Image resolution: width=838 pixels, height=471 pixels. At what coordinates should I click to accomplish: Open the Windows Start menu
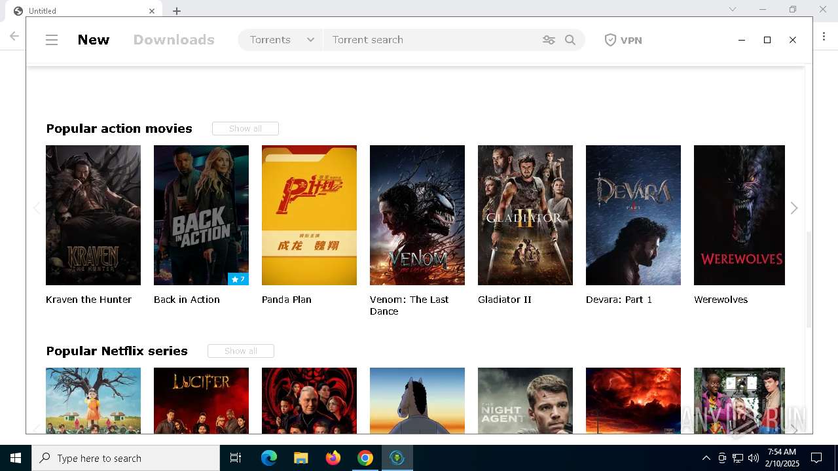[16, 458]
